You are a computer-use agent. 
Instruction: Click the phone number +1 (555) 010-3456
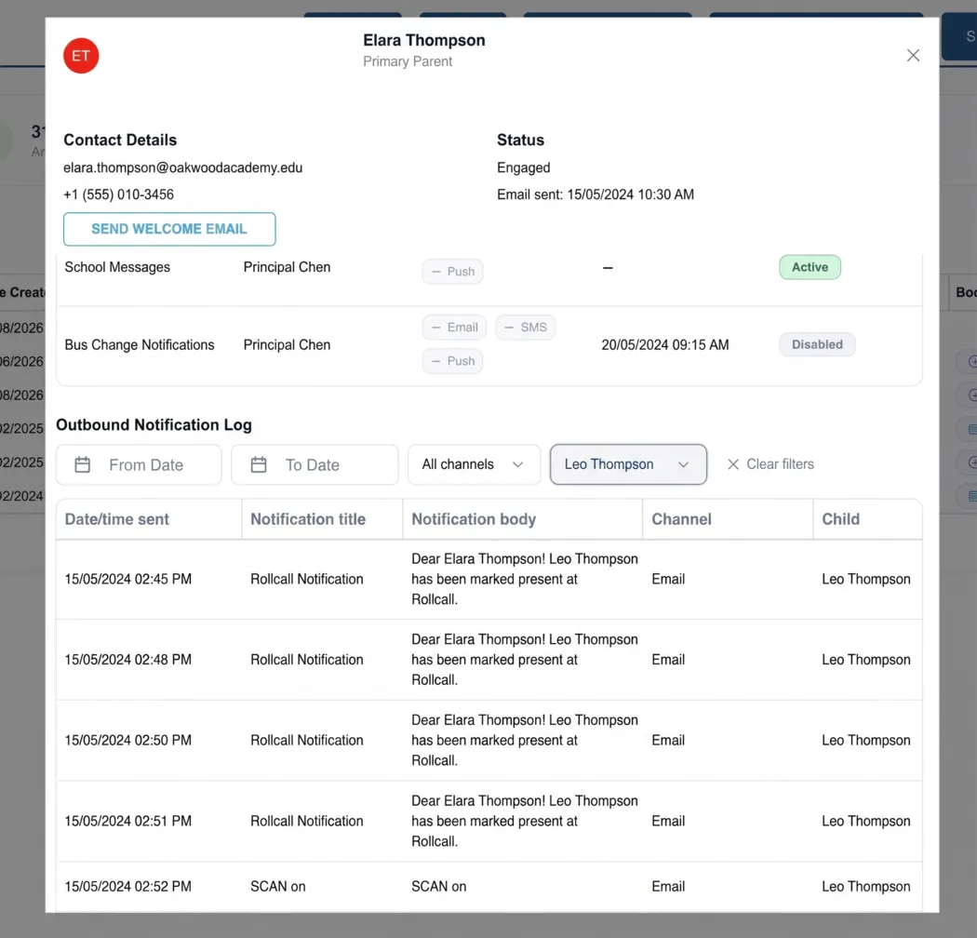click(118, 194)
